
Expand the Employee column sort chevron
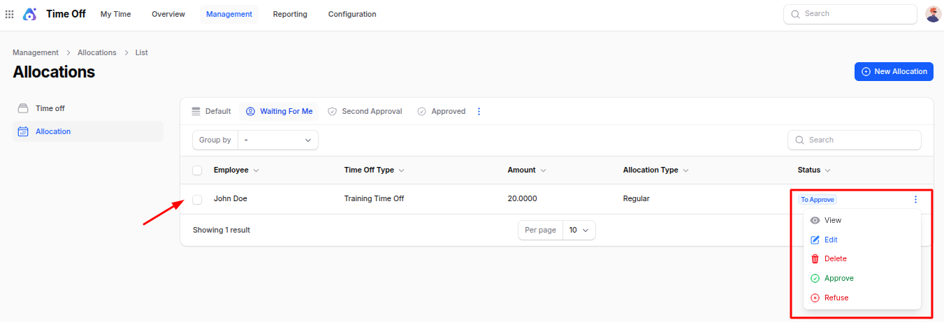(x=256, y=170)
